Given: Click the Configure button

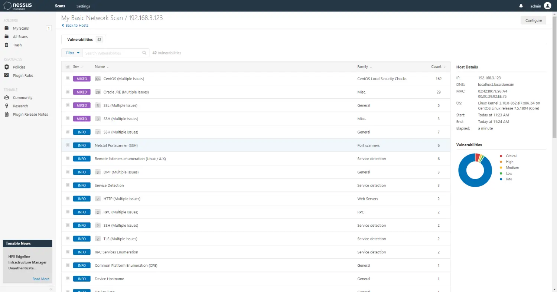Looking at the screenshot, I should pyautogui.click(x=533, y=20).
